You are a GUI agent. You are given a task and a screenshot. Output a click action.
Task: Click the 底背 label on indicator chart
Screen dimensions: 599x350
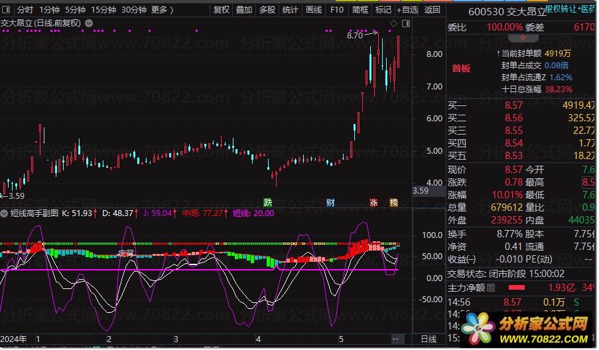125,253
